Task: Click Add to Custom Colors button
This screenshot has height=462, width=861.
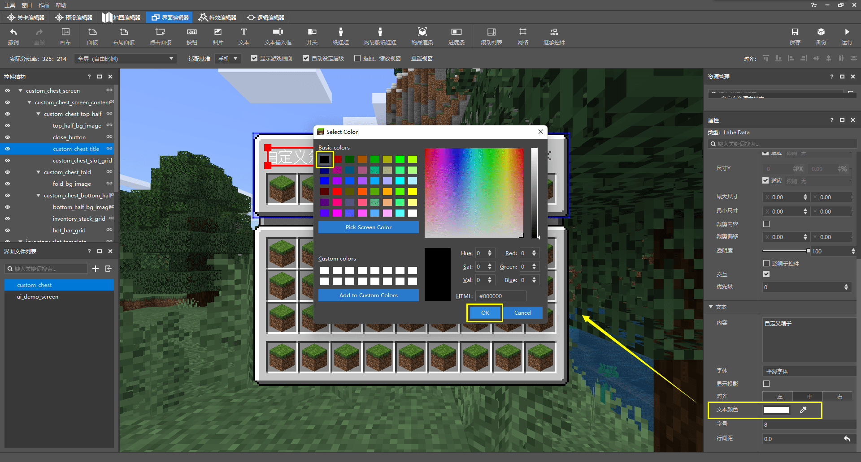Action: [369, 295]
